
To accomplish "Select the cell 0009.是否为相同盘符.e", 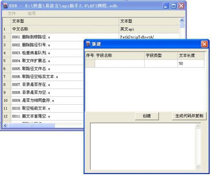I will click(47, 100).
